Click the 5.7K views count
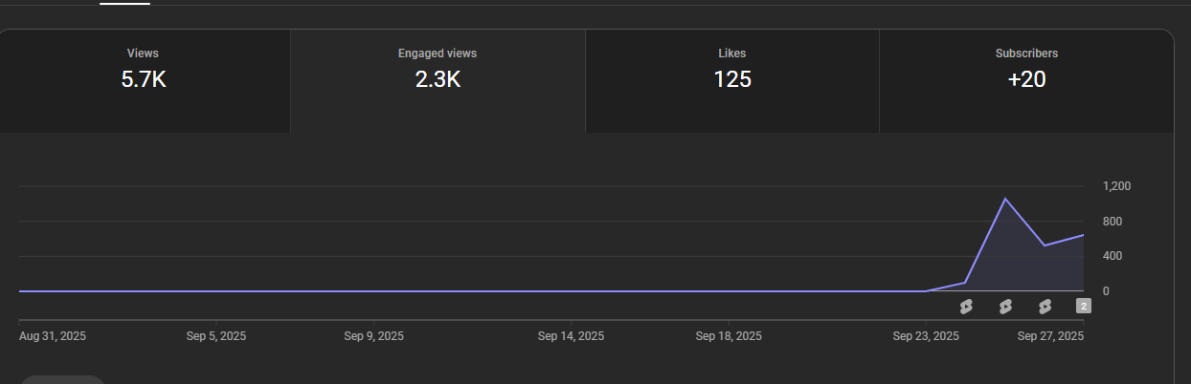Viewport: 1191px width, 384px height. (144, 80)
